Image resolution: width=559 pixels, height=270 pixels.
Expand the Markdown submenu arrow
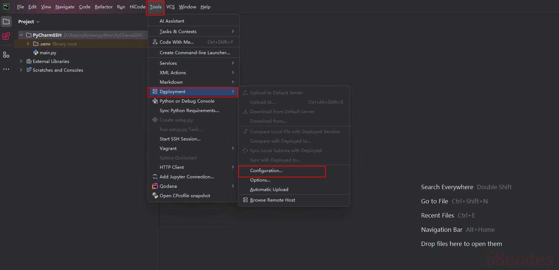(x=233, y=82)
